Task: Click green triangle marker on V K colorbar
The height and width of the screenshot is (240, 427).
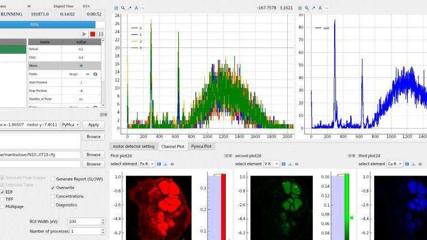Action: 351,218
